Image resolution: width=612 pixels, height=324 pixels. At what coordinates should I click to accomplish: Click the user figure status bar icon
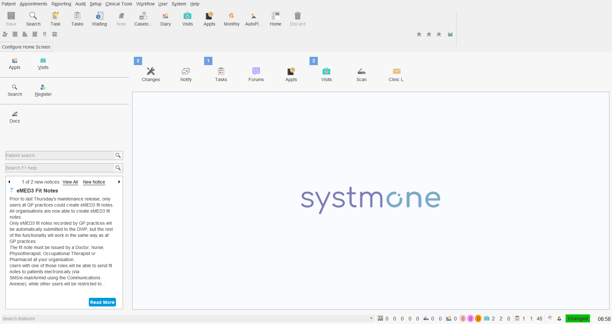pyautogui.click(x=559, y=318)
